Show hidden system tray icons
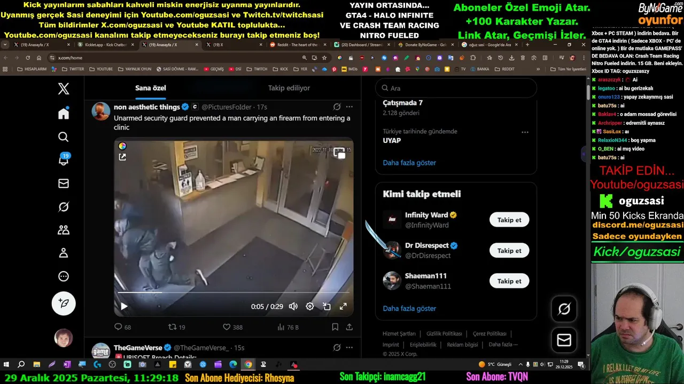 point(520,365)
